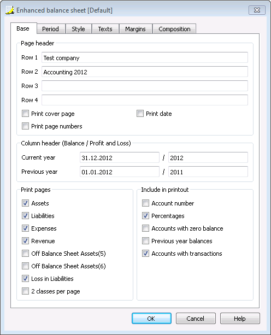Focus the empty Row 4 header field
Viewport: 271px width, 335px height.
click(x=145, y=100)
